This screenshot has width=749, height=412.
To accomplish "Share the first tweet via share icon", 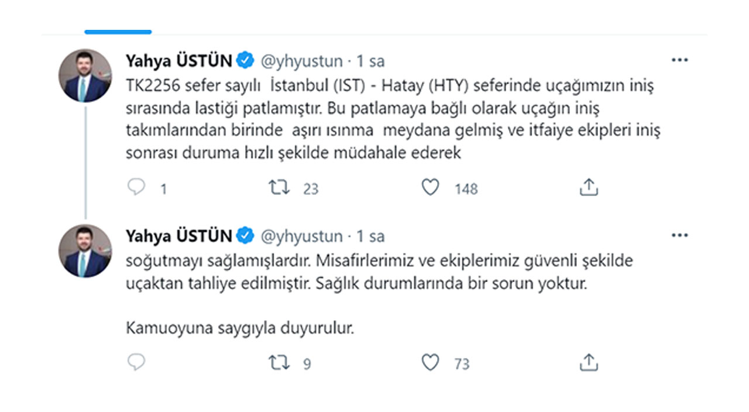I will (x=588, y=187).
